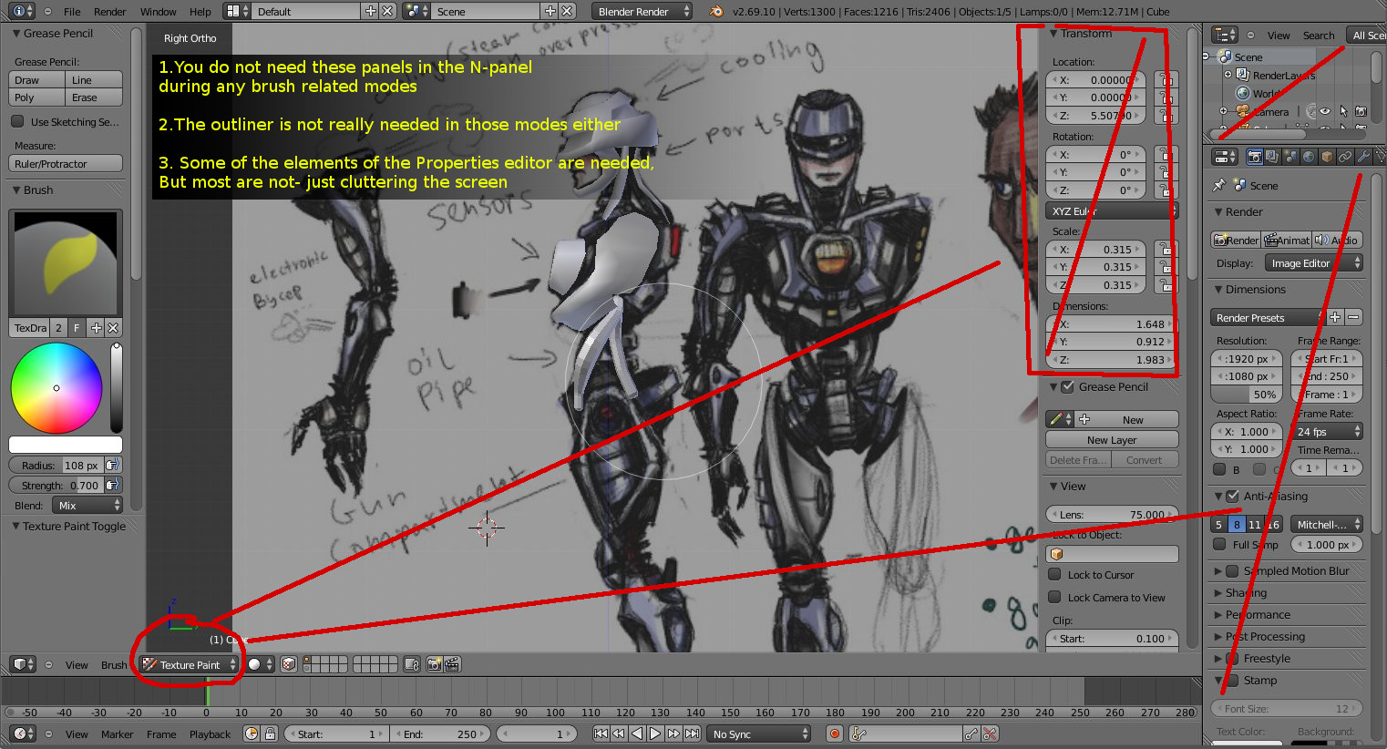The image size is (1387, 749).
Task: Click the auto-keying record button
Action: tap(834, 734)
